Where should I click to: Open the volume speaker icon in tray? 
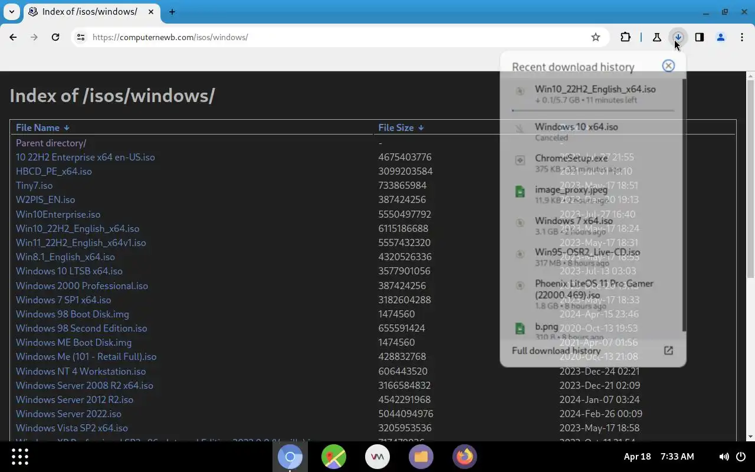tap(724, 457)
